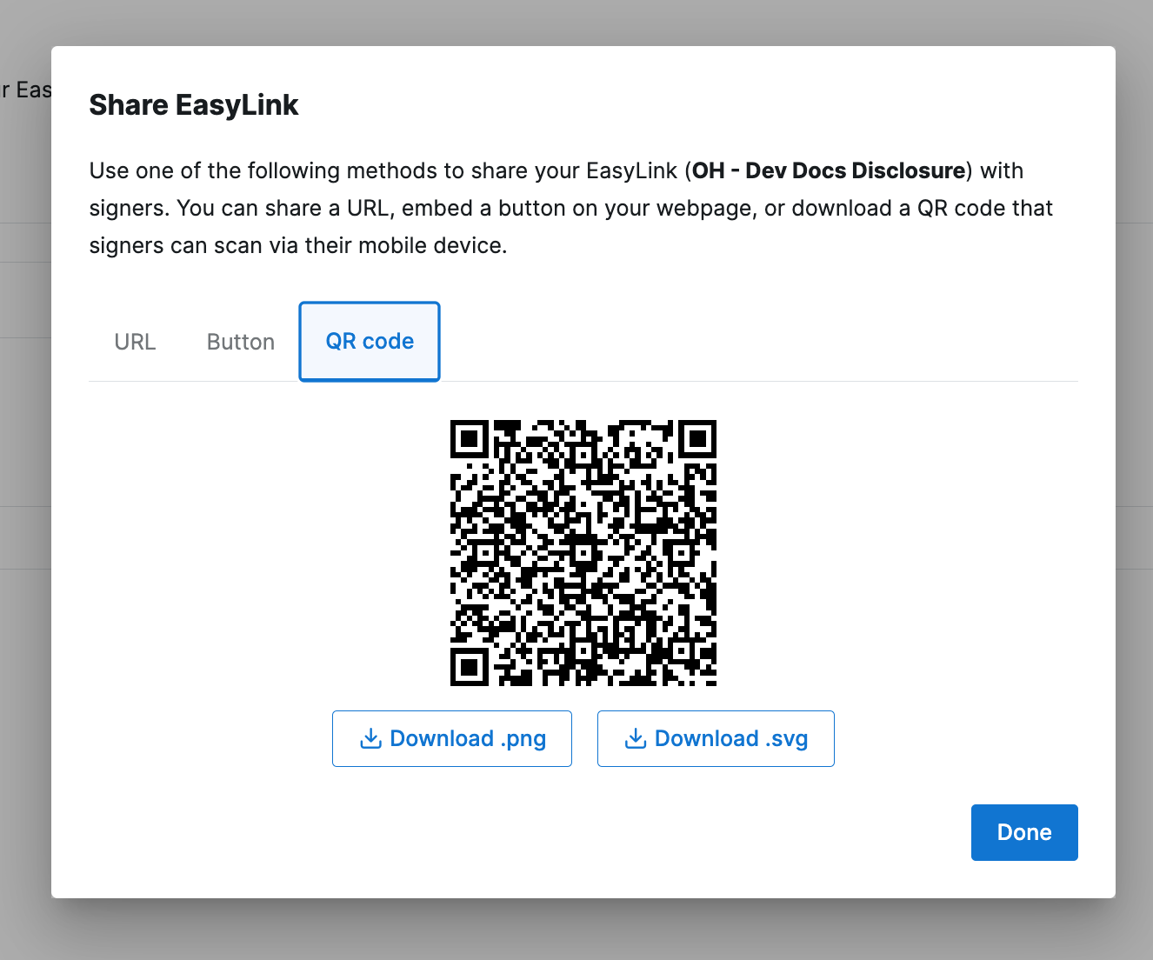Click the download icon on Download .png
Screen dimensions: 1153x960
click(371, 737)
